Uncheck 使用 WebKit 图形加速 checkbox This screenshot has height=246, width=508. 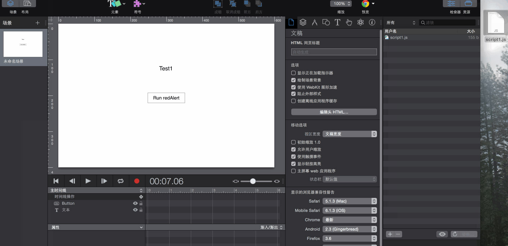click(293, 87)
